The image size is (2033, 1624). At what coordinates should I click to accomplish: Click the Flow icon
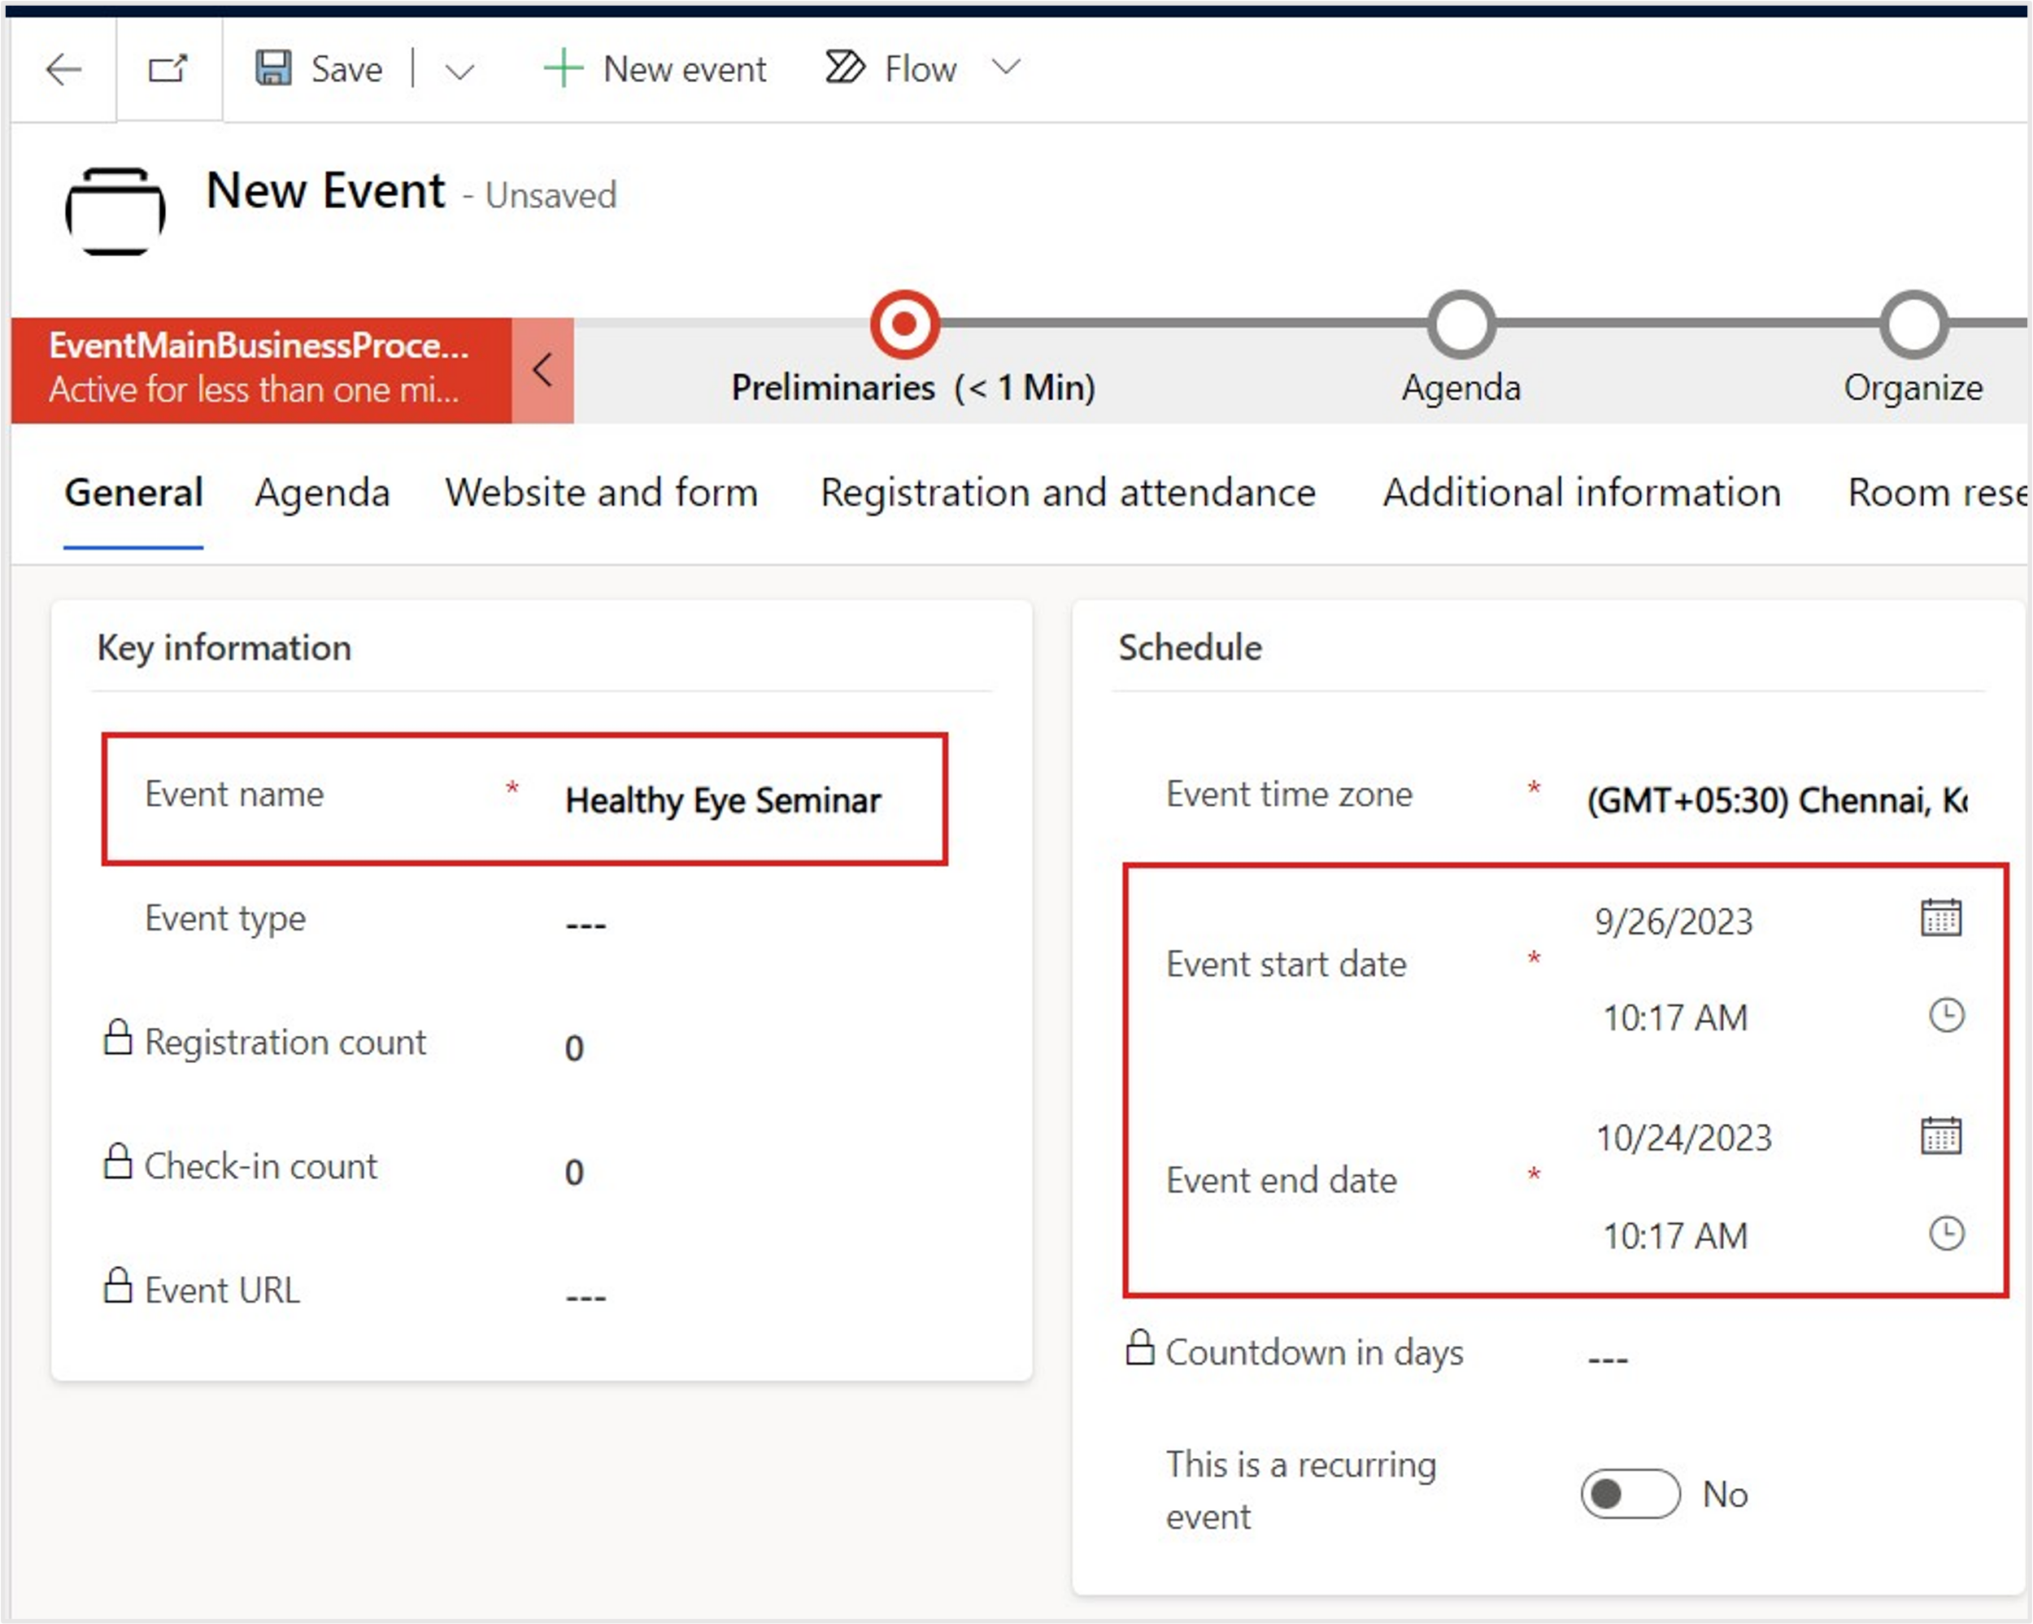[844, 67]
